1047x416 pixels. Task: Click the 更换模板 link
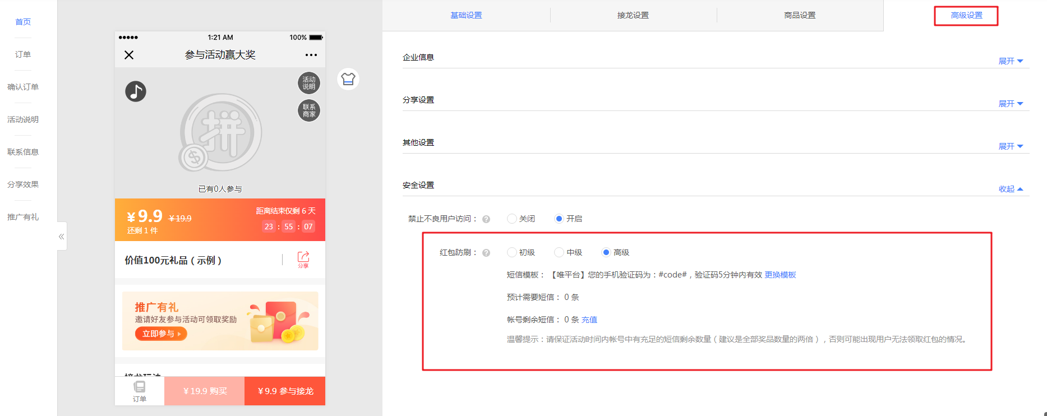(x=780, y=275)
